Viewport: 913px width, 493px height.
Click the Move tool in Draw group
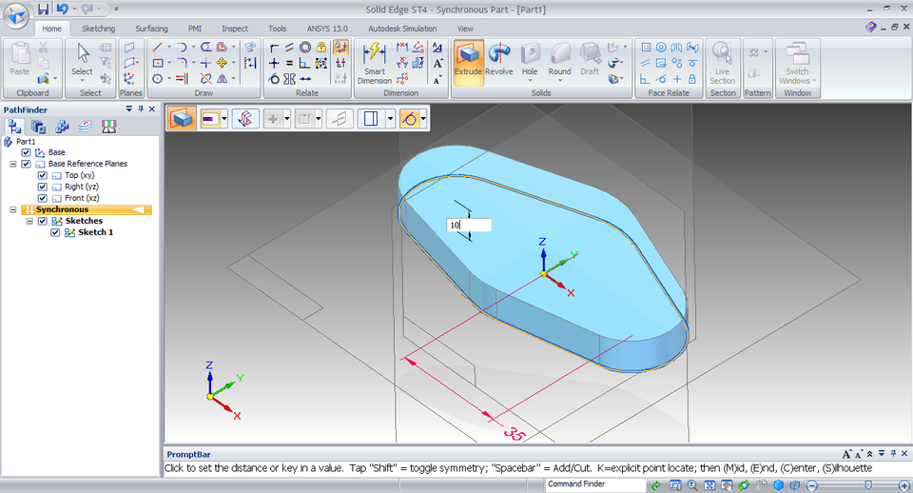click(222, 63)
